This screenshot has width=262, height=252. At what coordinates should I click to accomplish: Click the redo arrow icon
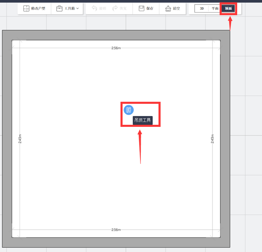point(115,8)
